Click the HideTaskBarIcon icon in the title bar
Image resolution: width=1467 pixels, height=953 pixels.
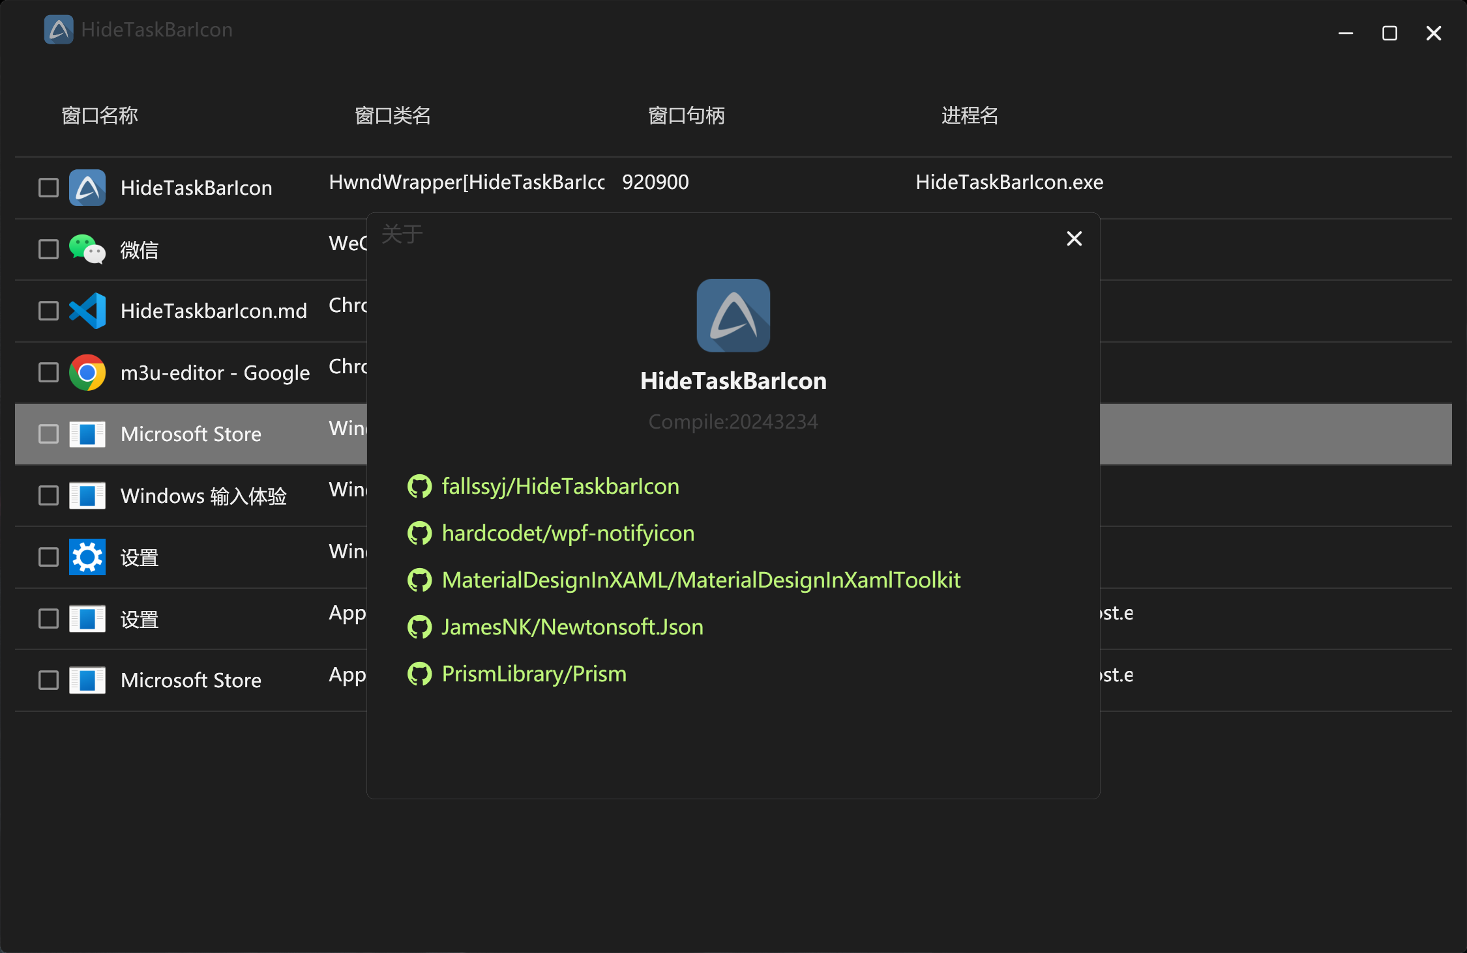[x=58, y=29]
